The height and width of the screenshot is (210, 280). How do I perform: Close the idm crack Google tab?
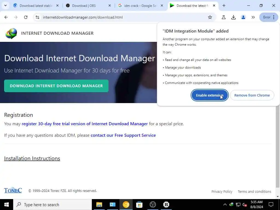pyautogui.click(x=162, y=5)
